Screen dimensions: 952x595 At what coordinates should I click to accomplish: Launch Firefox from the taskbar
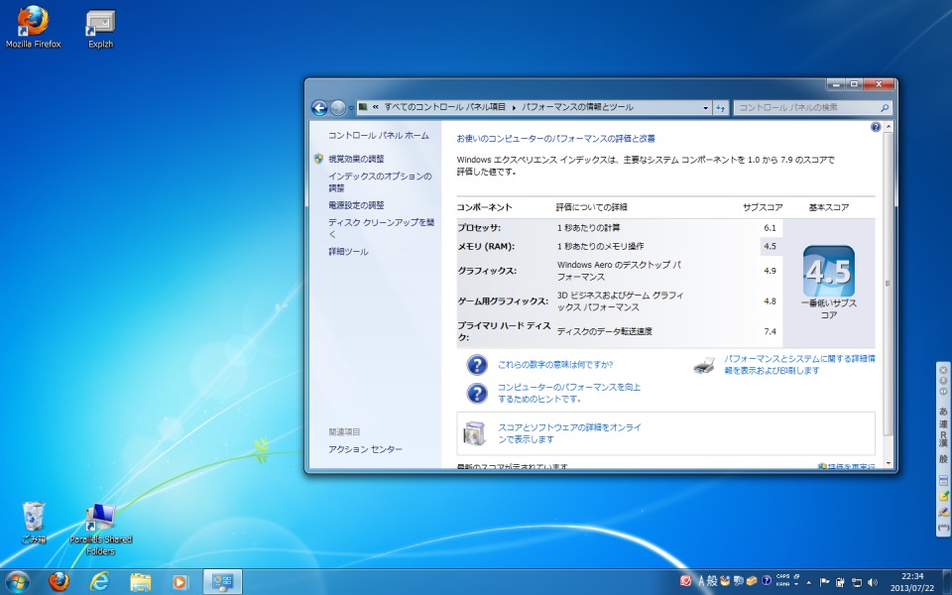click(x=59, y=582)
